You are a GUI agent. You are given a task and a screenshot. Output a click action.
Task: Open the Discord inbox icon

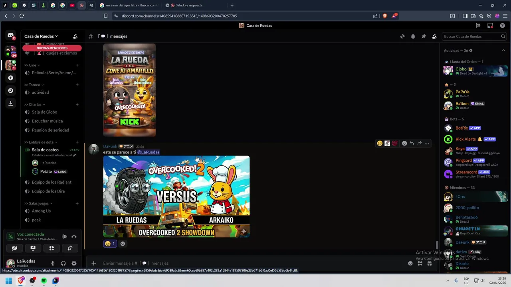pos(490,26)
